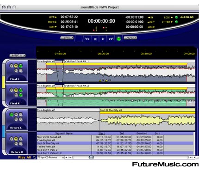Jump to the previous marker with rewind button
Screen dimensions: 199x171
[87, 39]
